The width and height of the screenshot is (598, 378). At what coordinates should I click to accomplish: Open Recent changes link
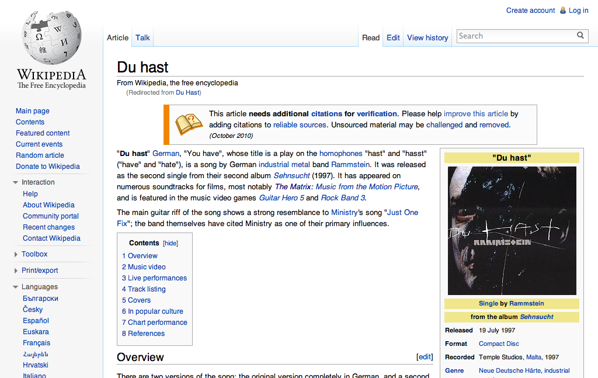pos(49,227)
